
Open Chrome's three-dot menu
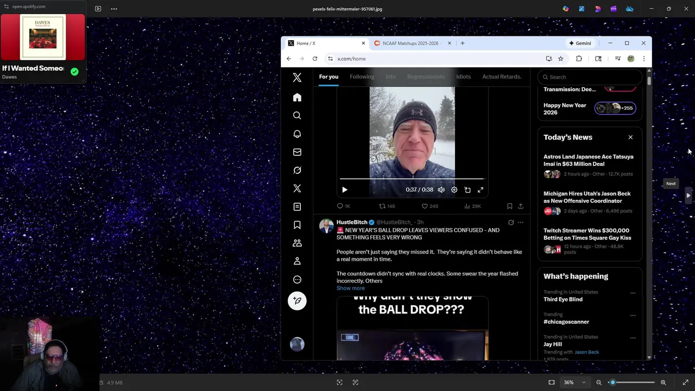point(643,59)
